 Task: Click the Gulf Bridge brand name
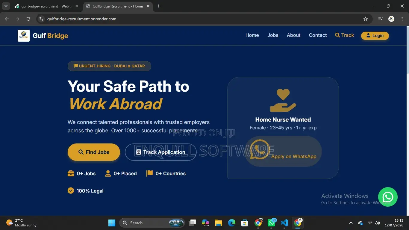(50, 36)
